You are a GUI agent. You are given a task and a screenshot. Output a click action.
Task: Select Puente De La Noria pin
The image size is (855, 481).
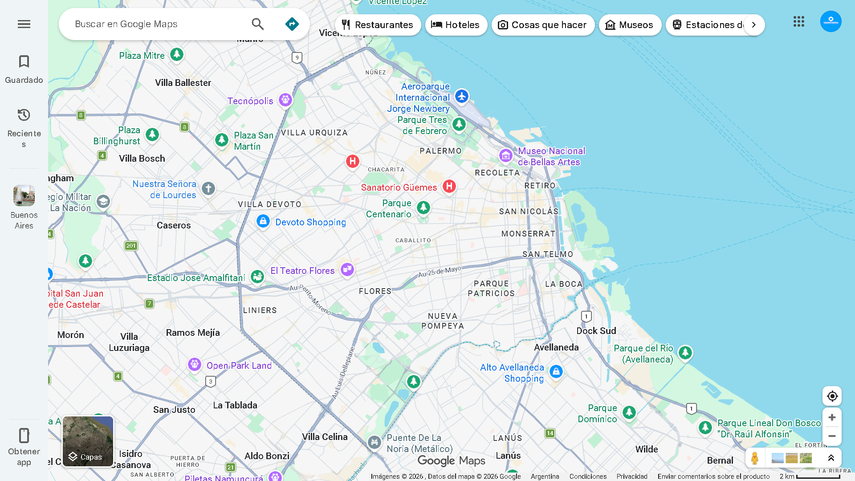coord(375,442)
